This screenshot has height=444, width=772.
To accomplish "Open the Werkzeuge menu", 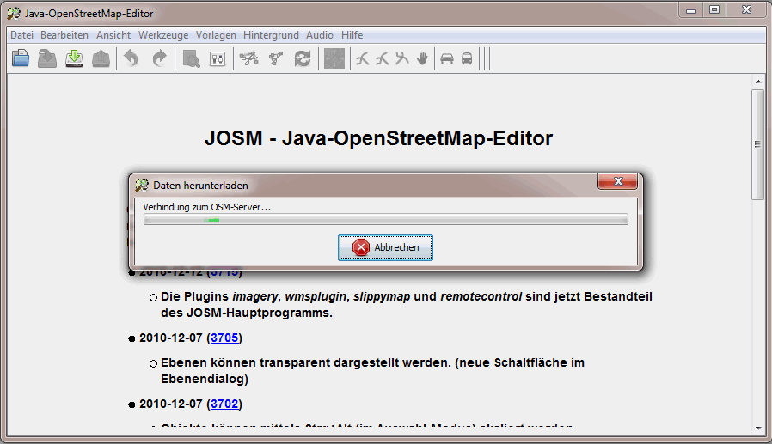I will [163, 35].
